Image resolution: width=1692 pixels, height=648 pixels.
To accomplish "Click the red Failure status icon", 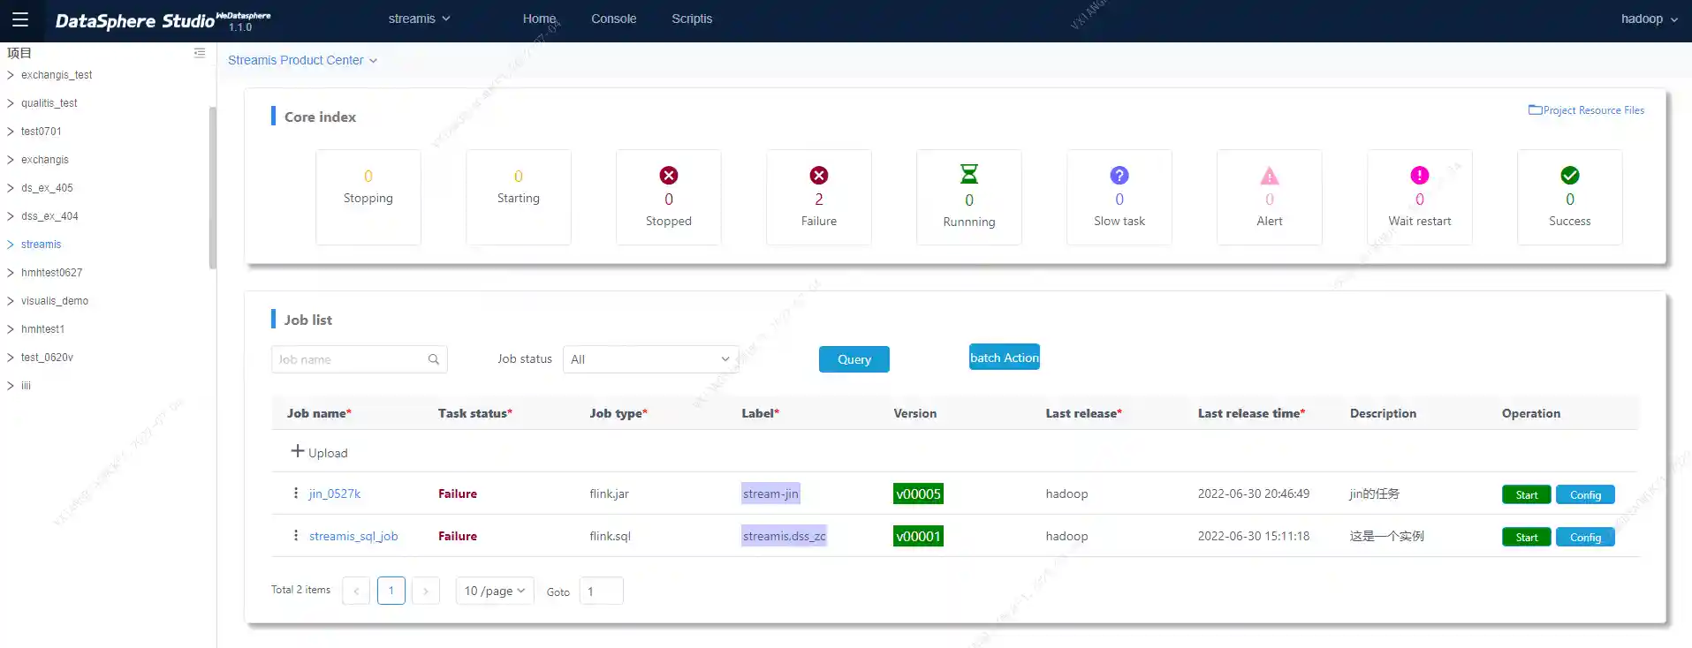I will point(818,176).
